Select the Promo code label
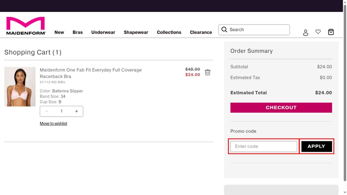This screenshot has height=195, width=347. 243,131
